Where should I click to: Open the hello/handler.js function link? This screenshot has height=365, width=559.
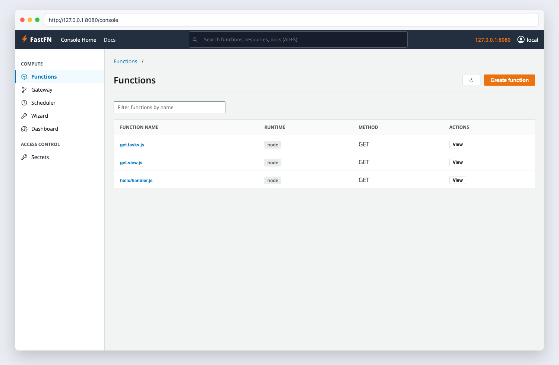(x=136, y=180)
